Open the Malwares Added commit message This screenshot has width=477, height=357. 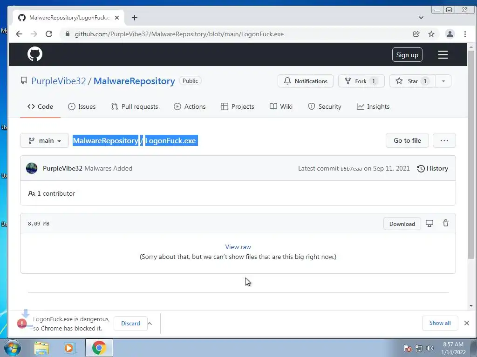[x=108, y=168]
